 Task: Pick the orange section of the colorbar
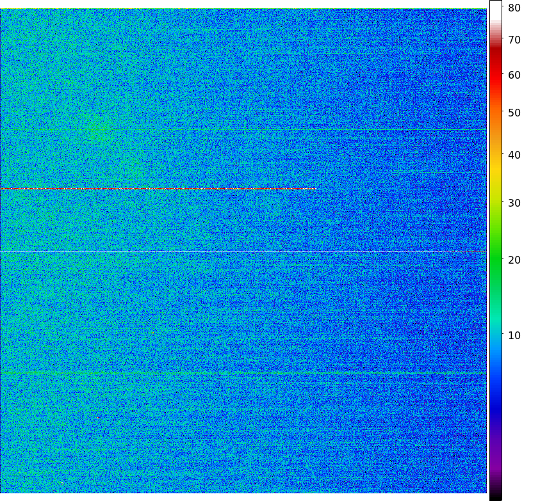click(x=495, y=122)
